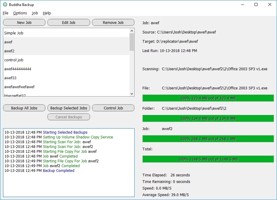Image resolution: width=277 pixels, height=200 pixels.
Task: Click Edit Job to modify a job
Action: [68, 22]
